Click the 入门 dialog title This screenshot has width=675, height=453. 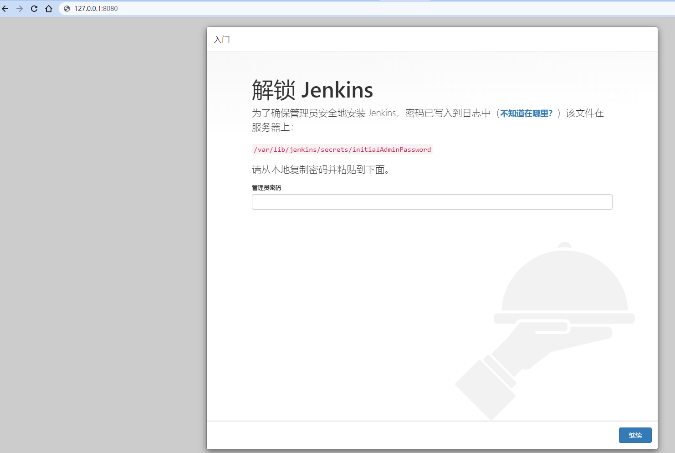[x=222, y=40]
